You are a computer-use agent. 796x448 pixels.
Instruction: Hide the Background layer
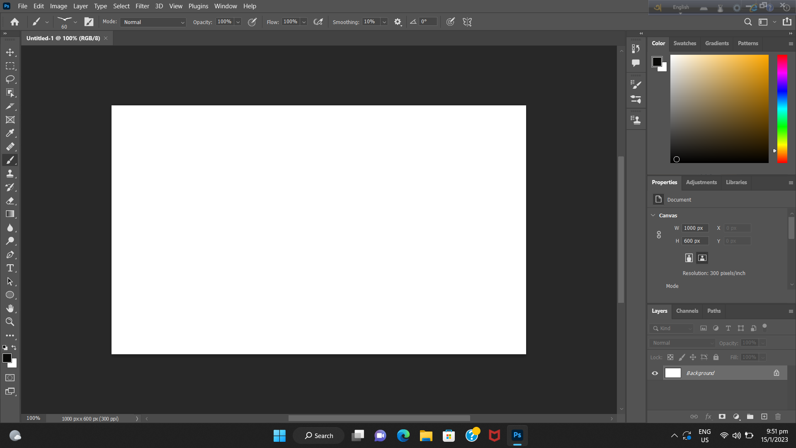coord(655,373)
